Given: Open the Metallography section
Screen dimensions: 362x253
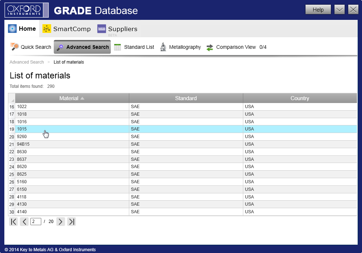Looking at the screenshot, I should (181, 47).
